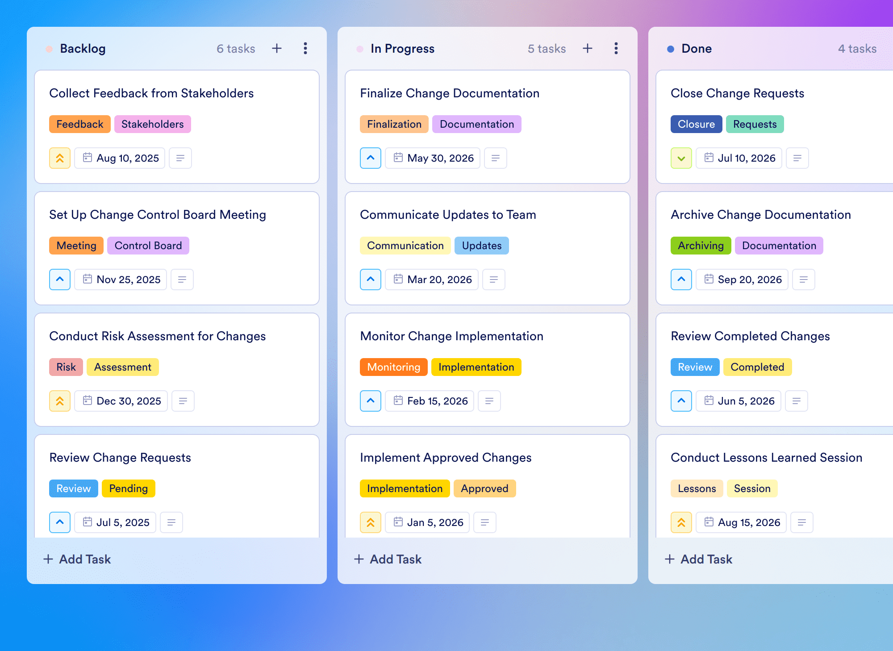This screenshot has width=893, height=651.
Task: Open description icon on Communicate Updates to Team
Action: (x=494, y=280)
